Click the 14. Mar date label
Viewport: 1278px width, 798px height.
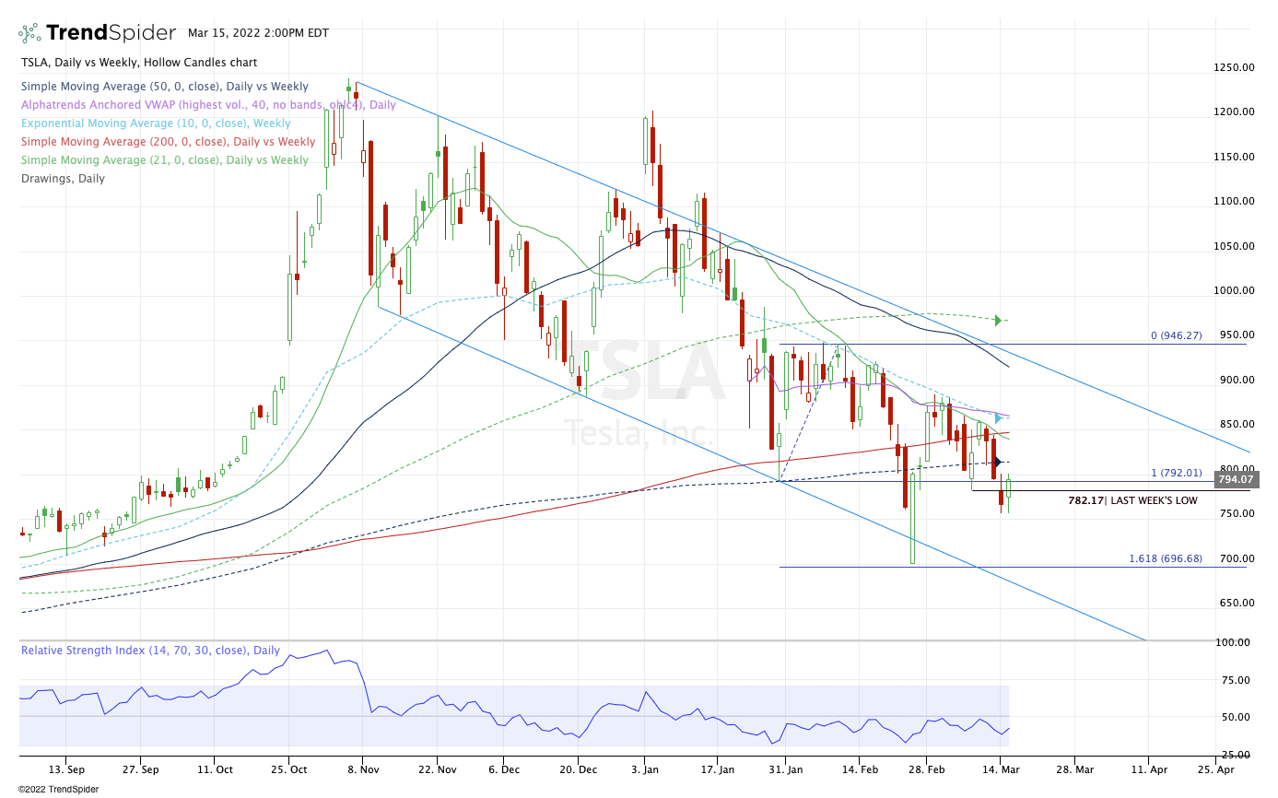999,769
